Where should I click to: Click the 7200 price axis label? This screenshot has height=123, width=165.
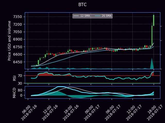click(18, 24)
